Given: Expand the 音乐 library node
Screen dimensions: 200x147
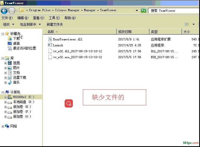Looking at the screenshot, I should (x=5, y=83).
